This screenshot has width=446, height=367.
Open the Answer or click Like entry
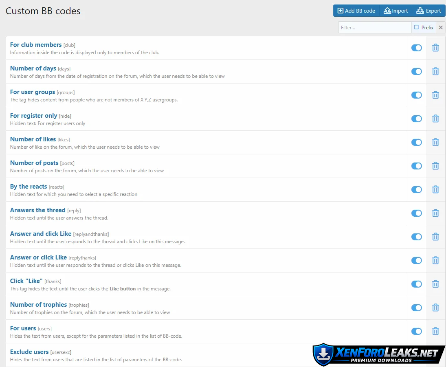38,257
